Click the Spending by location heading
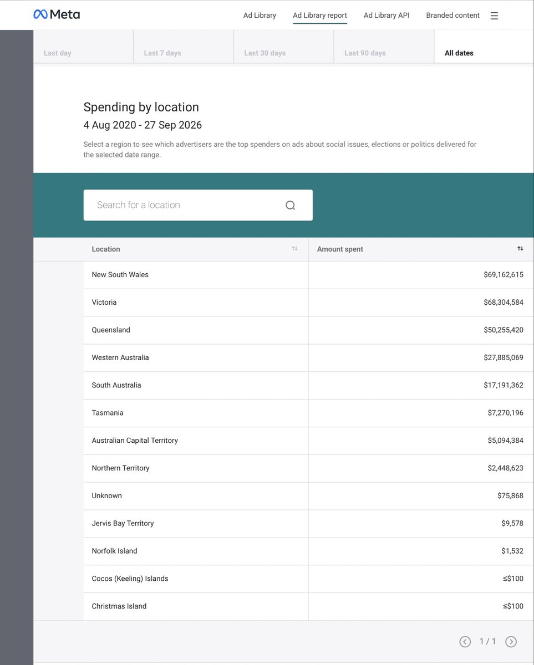Image resolution: width=534 pixels, height=665 pixels. click(141, 108)
